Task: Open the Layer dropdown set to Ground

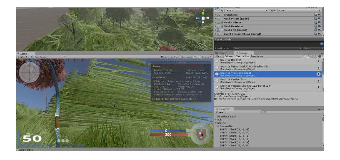Action: [299, 10]
